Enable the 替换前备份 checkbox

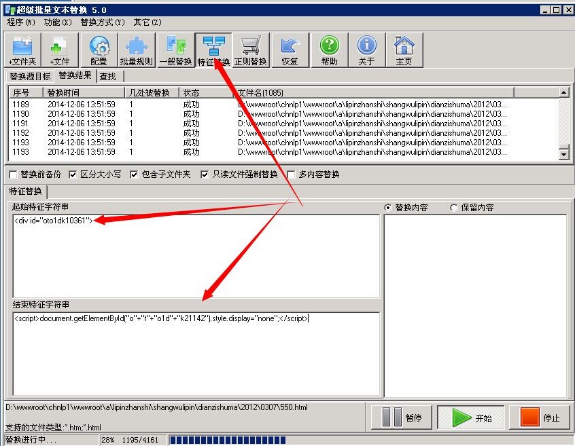[14, 174]
